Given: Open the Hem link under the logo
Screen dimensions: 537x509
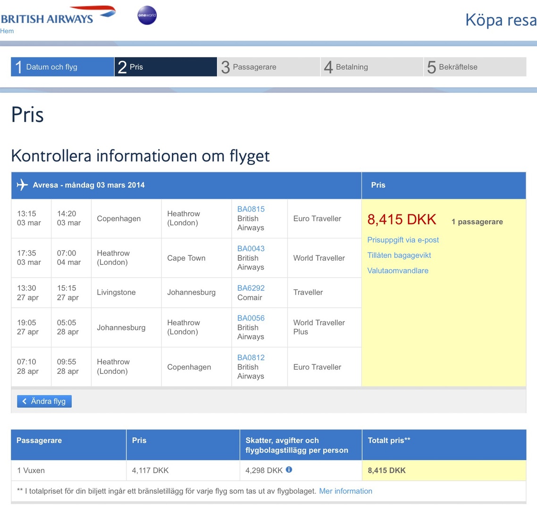Looking at the screenshot, I should (x=7, y=31).
